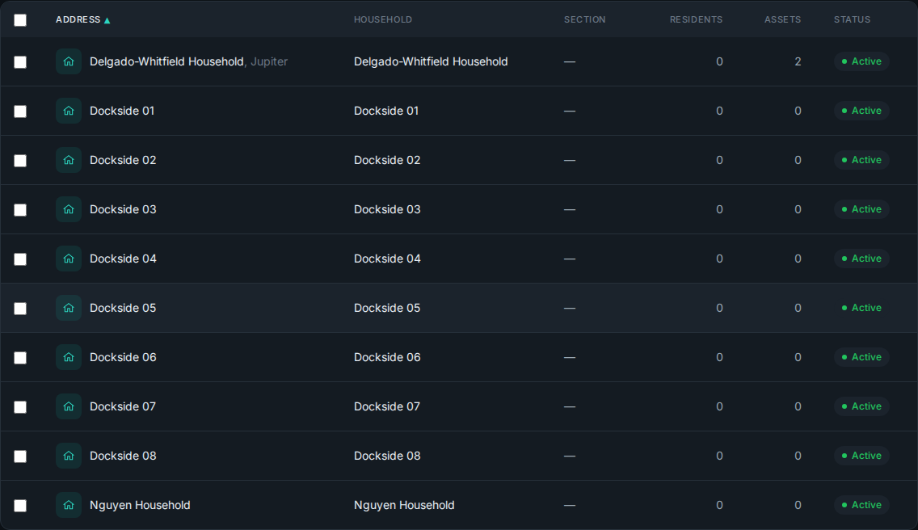Click the house icon for Delgado-Whitfield Household
This screenshot has height=530, width=918.
pyautogui.click(x=69, y=61)
